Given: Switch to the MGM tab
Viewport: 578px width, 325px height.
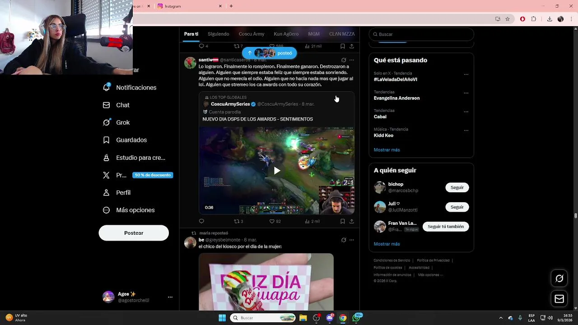Looking at the screenshot, I should click(314, 34).
